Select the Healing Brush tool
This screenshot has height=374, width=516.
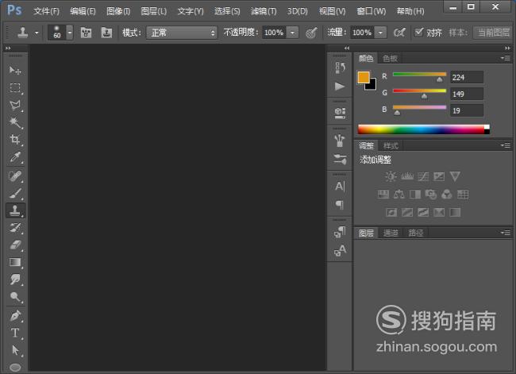click(15, 176)
